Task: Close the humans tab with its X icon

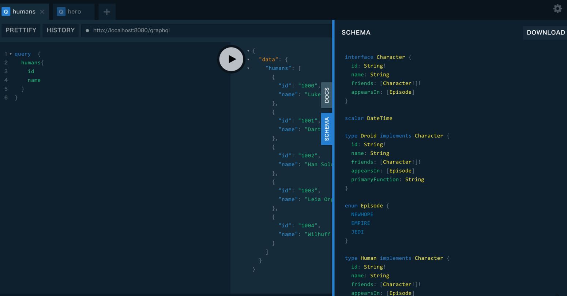Action: tap(43, 11)
